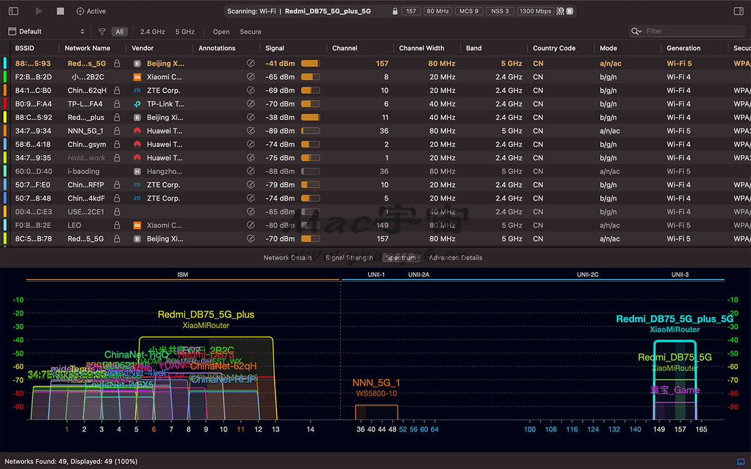This screenshot has width=751, height=469.
Task: Open the Advanced Details tab
Action: 456,257
